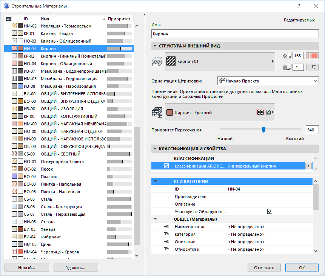Collapse КЛАССИФИКАЦИЯ И СВОЙСТВА section

point(155,149)
